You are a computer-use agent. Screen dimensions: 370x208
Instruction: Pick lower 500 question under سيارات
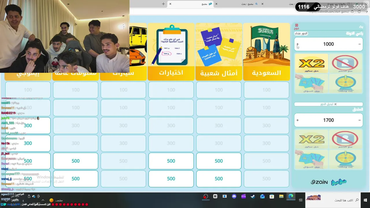(123, 179)
